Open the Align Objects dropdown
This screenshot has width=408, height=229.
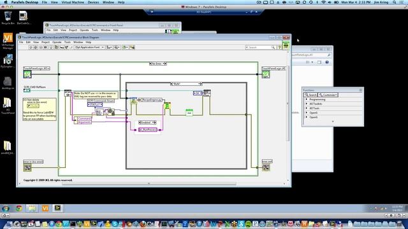pos(109,47)
